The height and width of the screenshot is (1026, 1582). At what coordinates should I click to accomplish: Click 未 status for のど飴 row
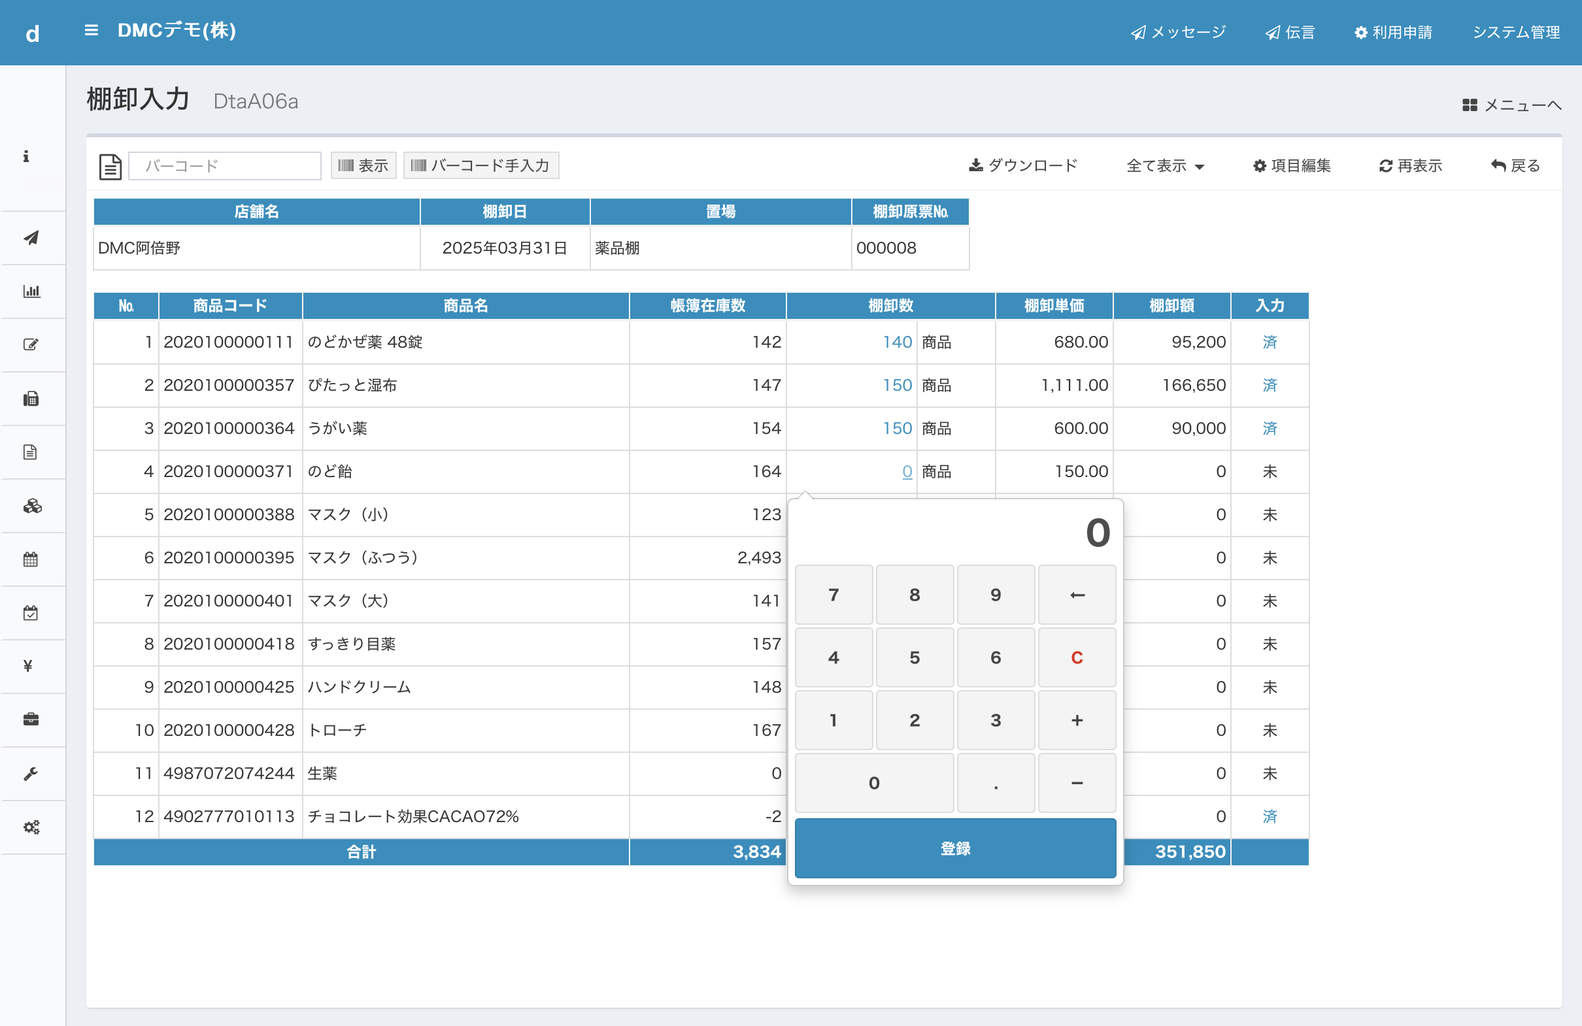point(1270,471)
